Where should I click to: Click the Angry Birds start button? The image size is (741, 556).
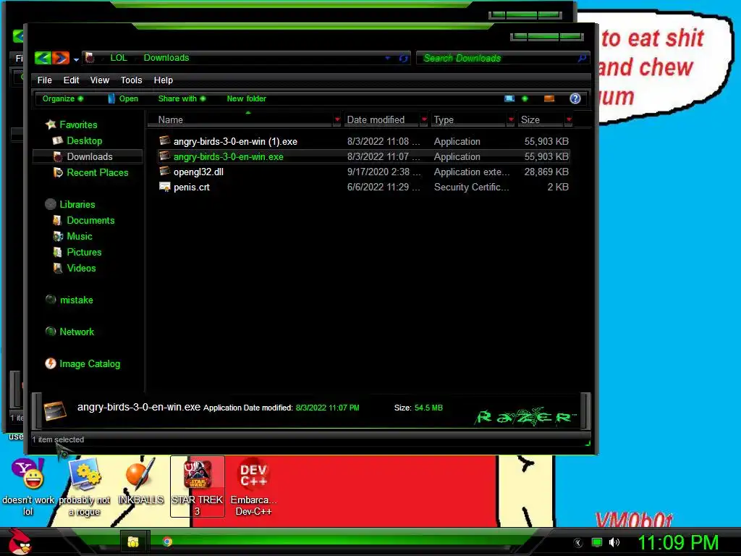click(20, 542)
